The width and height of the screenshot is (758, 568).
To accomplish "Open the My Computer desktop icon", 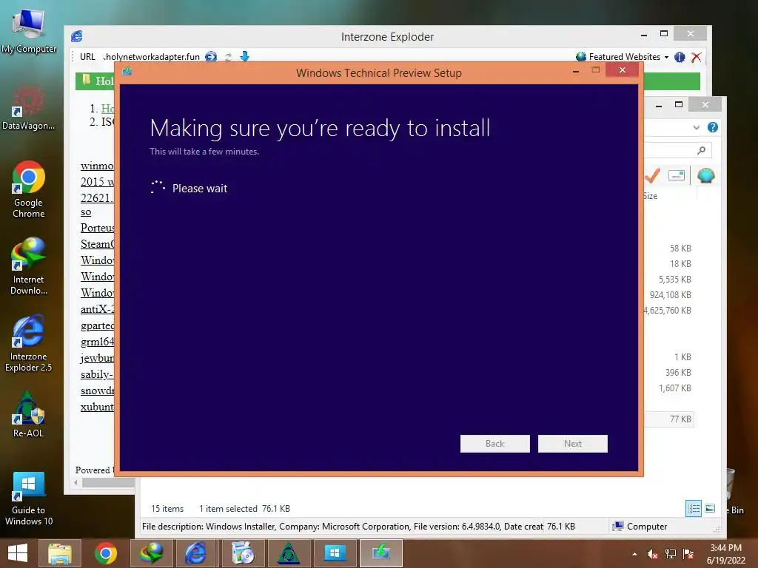I will [x=29, y=30].
